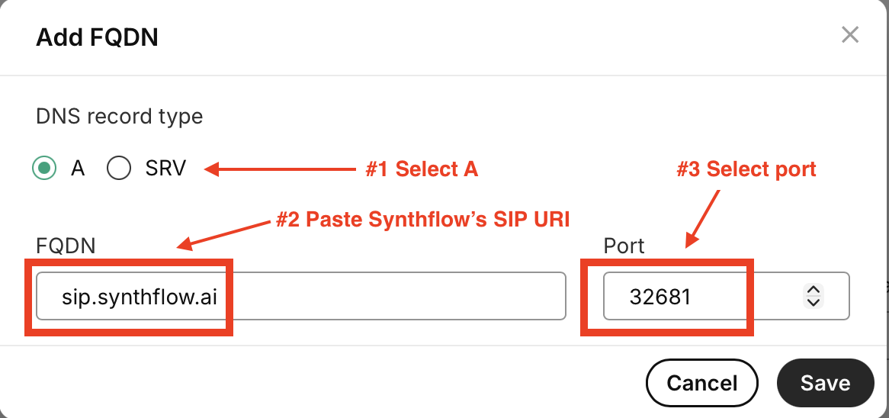Save the FQDN settings

click(825, 382)
